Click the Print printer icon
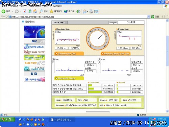Viewport: 169px width, 127px height. [x=91, y=12]
